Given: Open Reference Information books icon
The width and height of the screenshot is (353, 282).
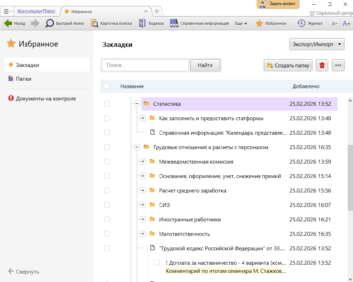Looking at the screenshot, I should pyautogui.click(x=174, y=23).
